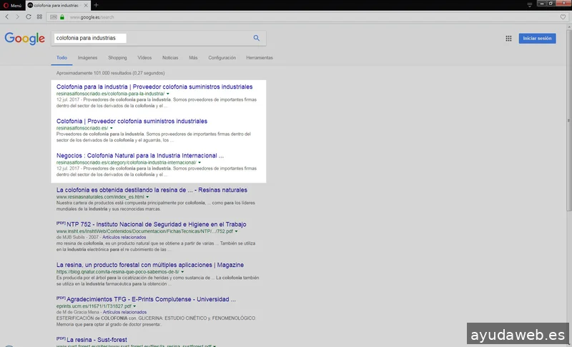Click the page vertical scrollbar
Screen dimensions: 572x347
click(568, 119)
